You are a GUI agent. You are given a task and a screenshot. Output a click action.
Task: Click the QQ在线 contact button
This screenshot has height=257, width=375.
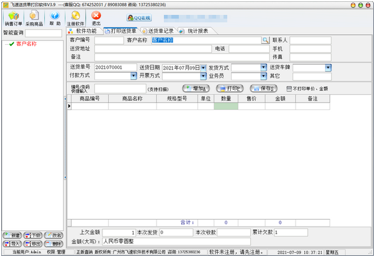click(138, 18)
